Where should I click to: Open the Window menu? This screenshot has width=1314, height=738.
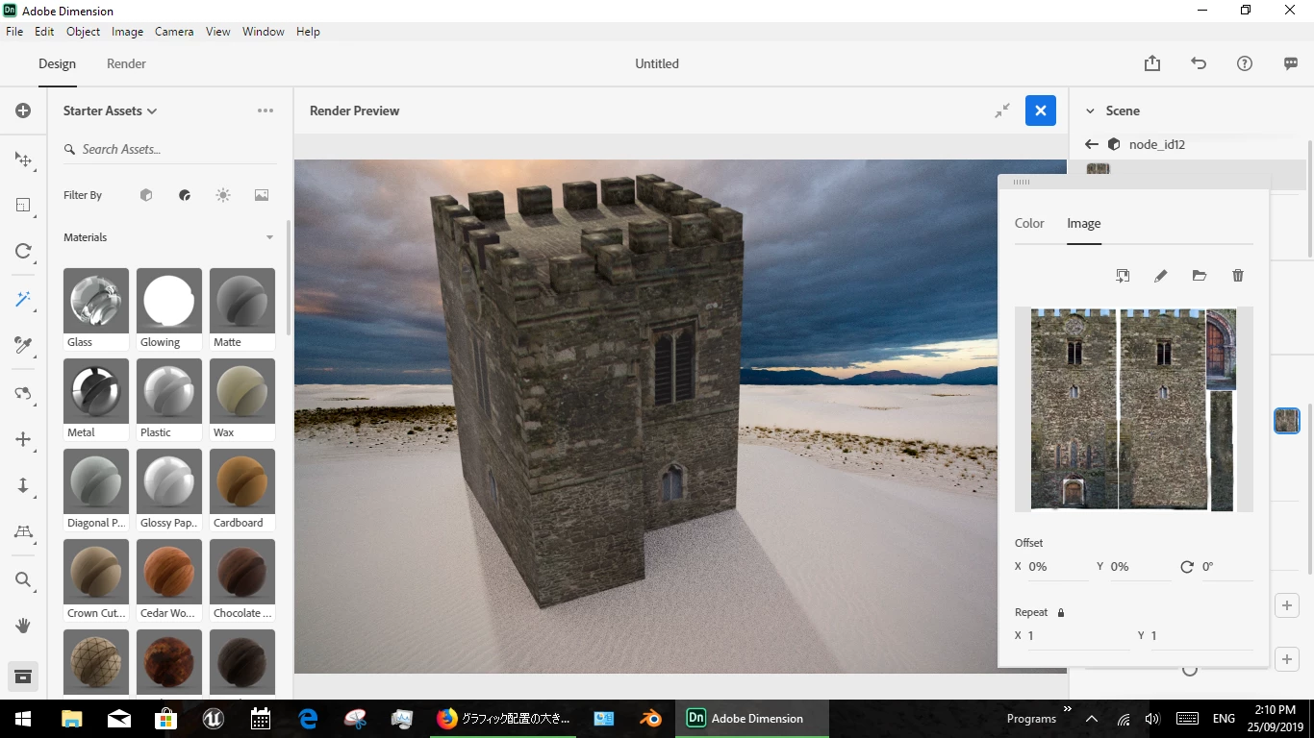tap(263, 32)
